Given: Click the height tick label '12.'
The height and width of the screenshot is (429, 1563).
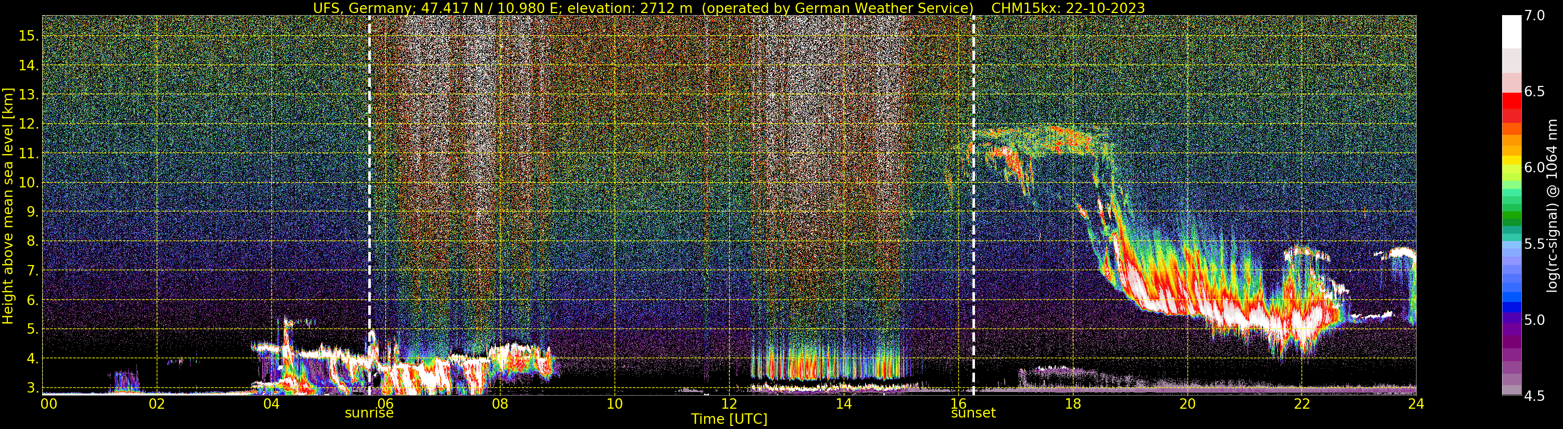Looking at the screenshot, I should tap(29, 124).
